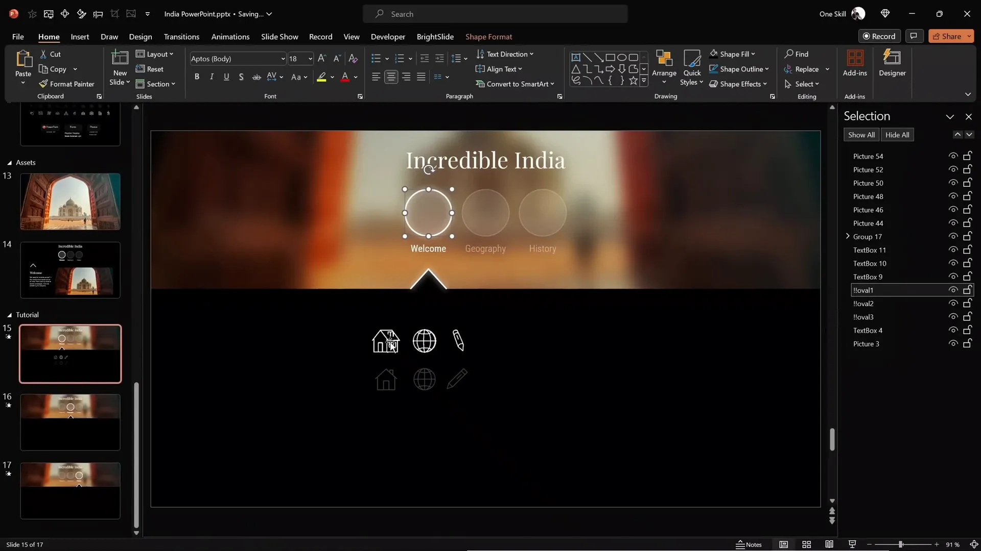Fit slide to current window
This screenshot has height=551, width=981.
(974, 544)
